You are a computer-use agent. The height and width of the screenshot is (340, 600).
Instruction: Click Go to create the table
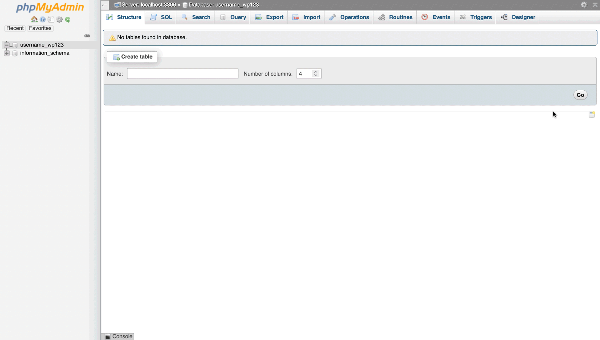pos(580,95)
